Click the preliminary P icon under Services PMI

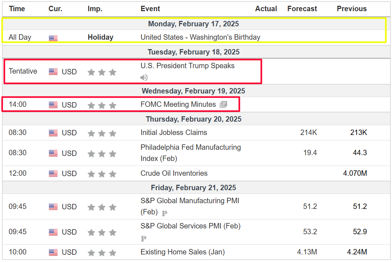[143, 239]
